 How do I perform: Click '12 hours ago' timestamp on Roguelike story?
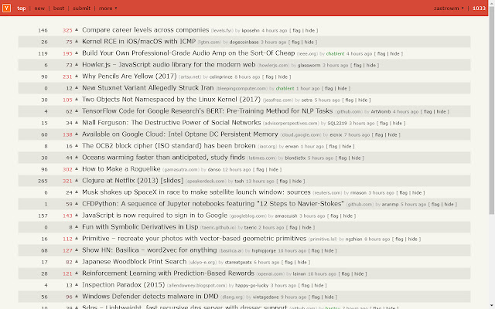[237, 170]
